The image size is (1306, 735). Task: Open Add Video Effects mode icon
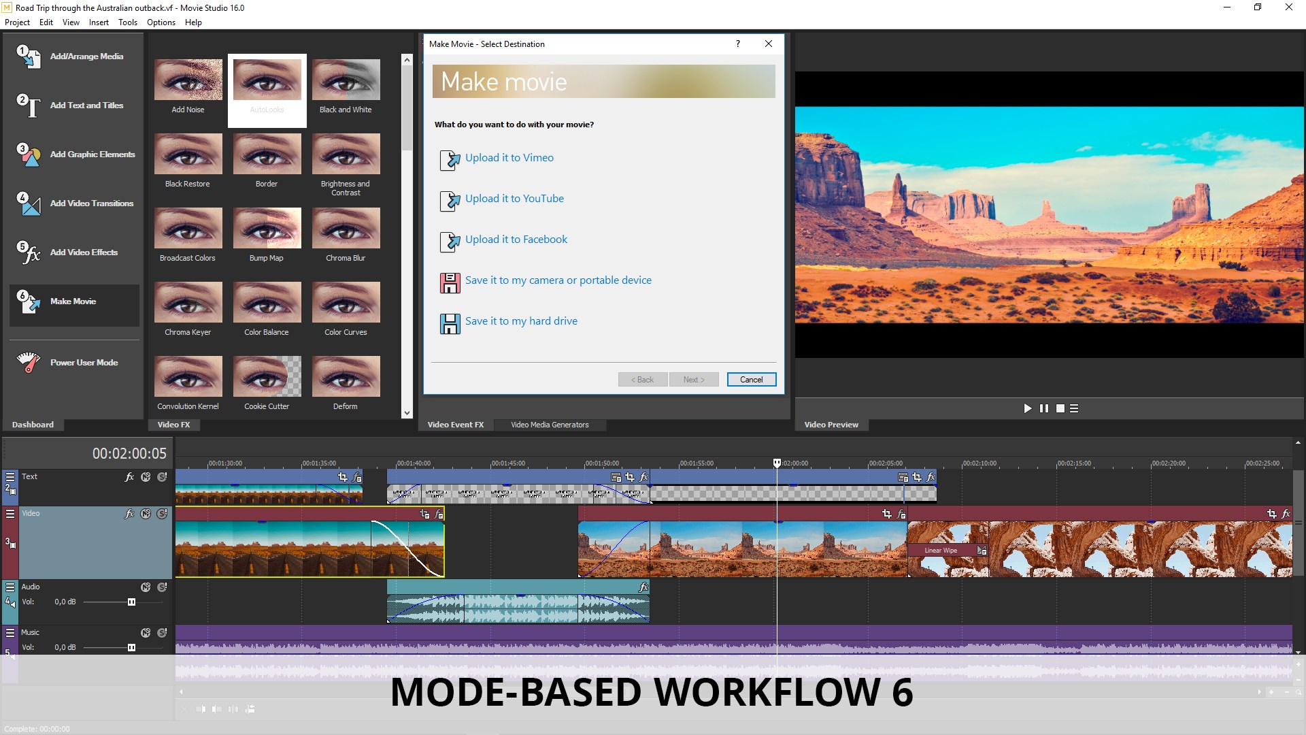pos(29,252)
